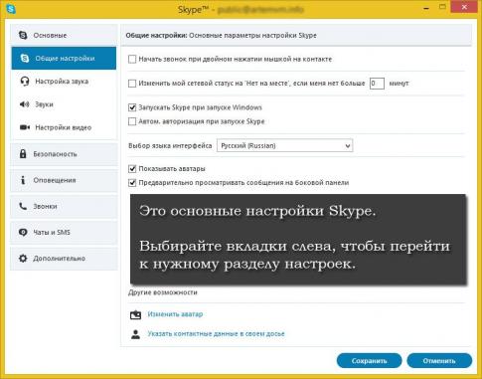Toggle message preview on sidebar checkbox

132,183
